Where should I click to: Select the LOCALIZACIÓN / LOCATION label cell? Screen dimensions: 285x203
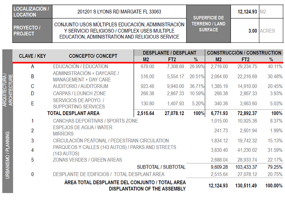32,12
